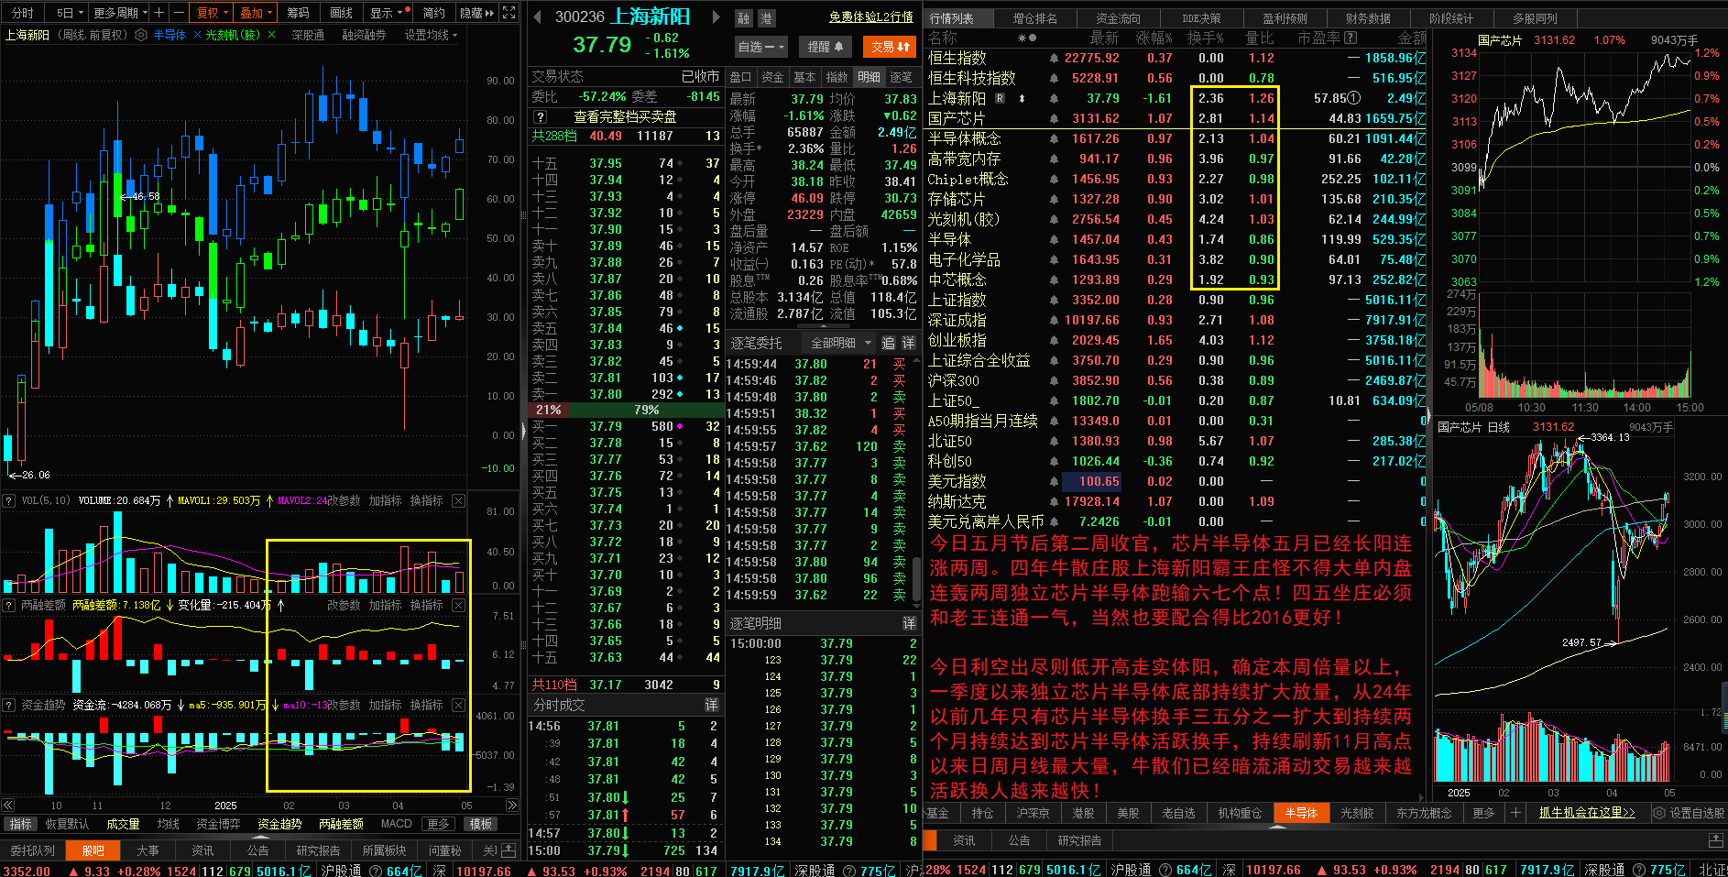Close the VOL indicator panel
This screenshot has height=877, width=1728.
click(458, 500)
